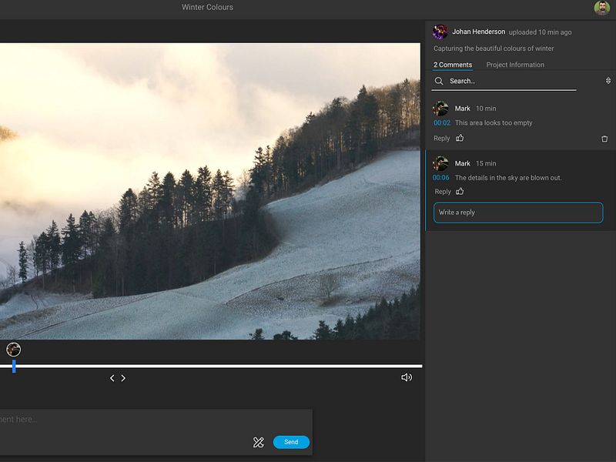The height and width of the screenshot is (462, 616).
Task: Jump to timestamp 00:06
Action: tap(440, 178)
